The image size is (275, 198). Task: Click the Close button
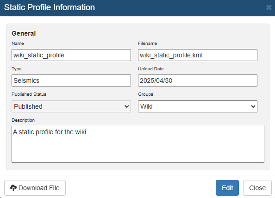coord(257,188)
